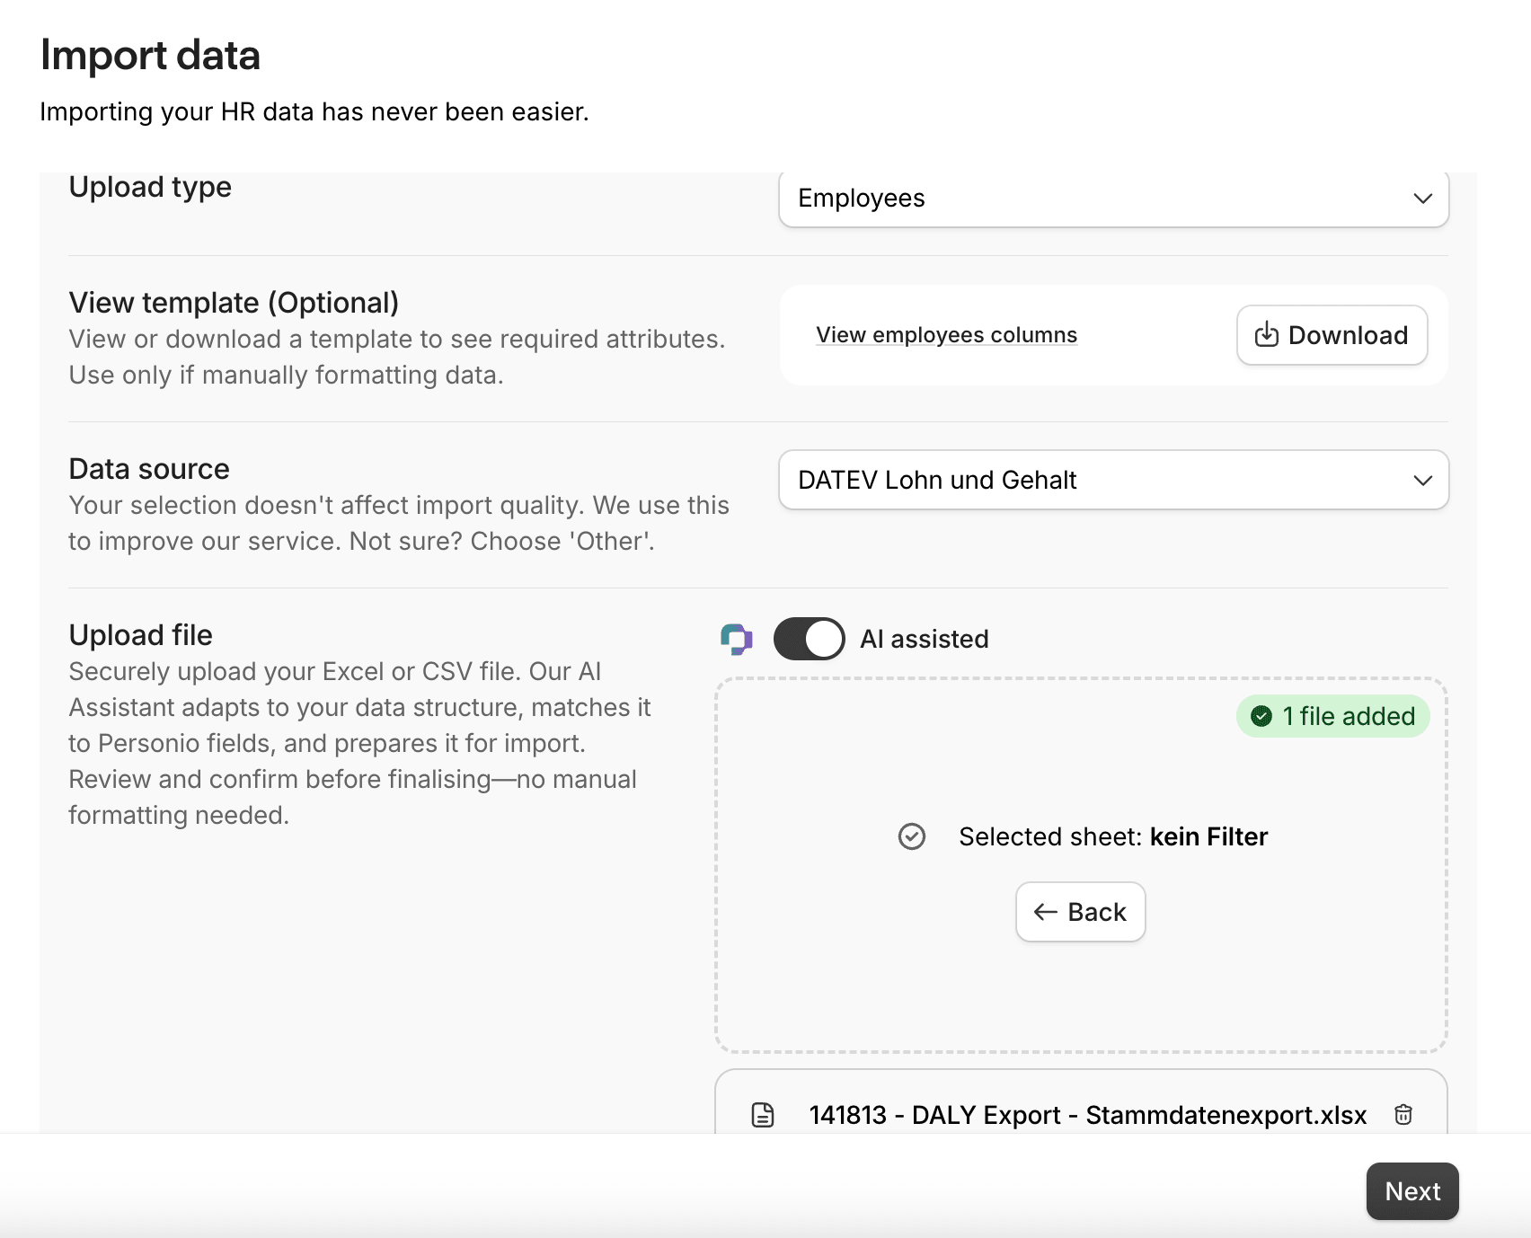Expand the DATEV Lohn und Gehalt dropdown

tap(1113, 480)
